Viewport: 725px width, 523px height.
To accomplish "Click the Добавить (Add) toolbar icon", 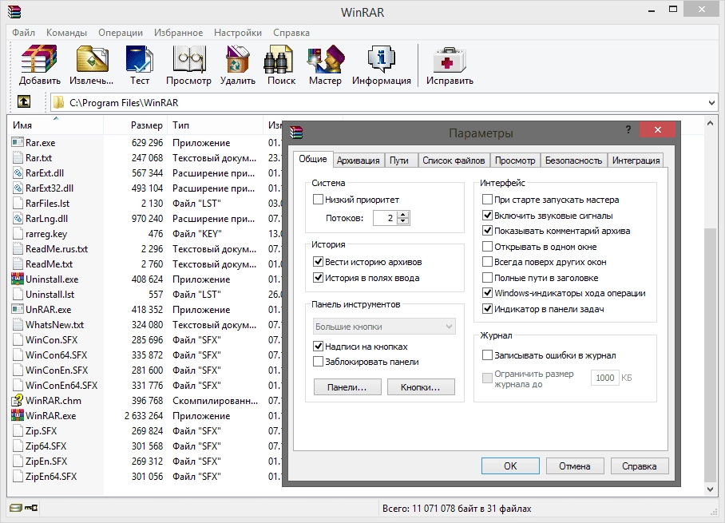I will coord(39,59).
